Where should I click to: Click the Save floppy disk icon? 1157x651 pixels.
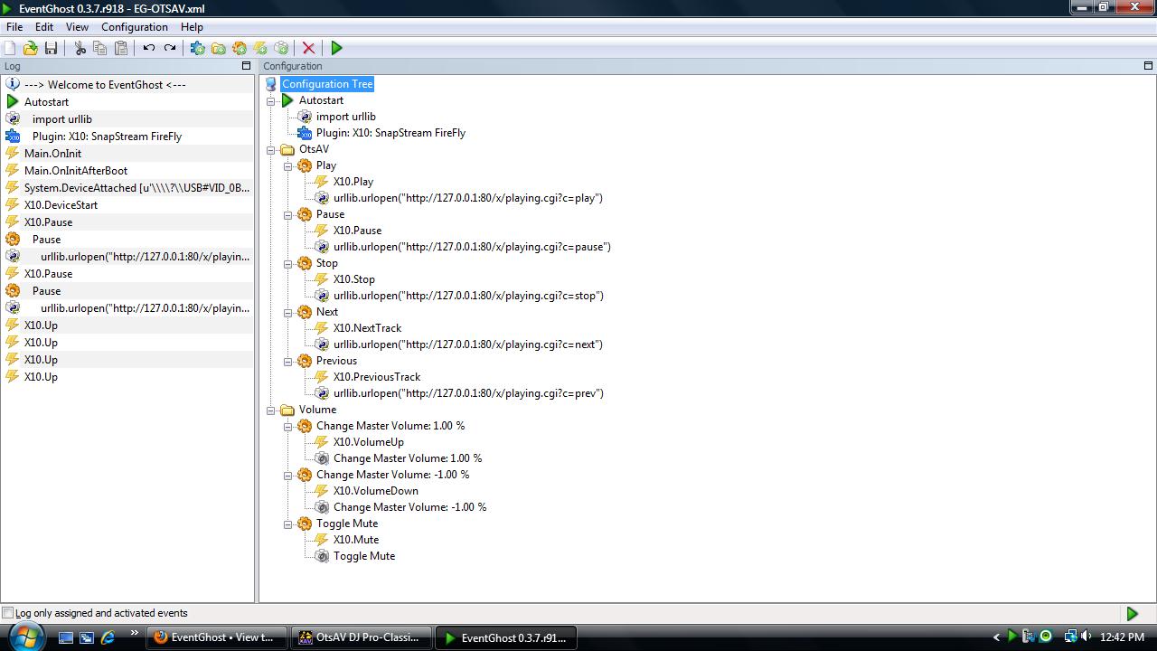(x=51, y=48)
